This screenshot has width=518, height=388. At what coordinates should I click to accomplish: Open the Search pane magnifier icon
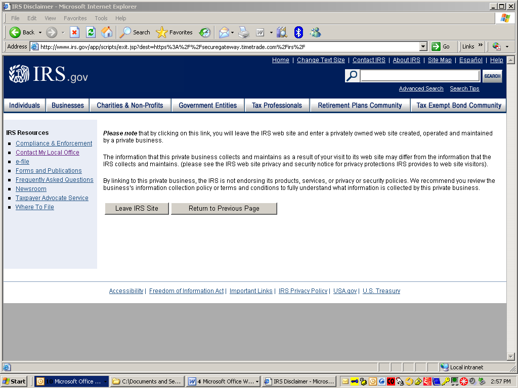pos(125,32)
